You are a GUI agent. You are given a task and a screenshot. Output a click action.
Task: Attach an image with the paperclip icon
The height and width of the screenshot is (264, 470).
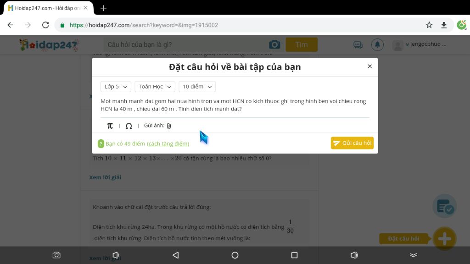(169, 126)
